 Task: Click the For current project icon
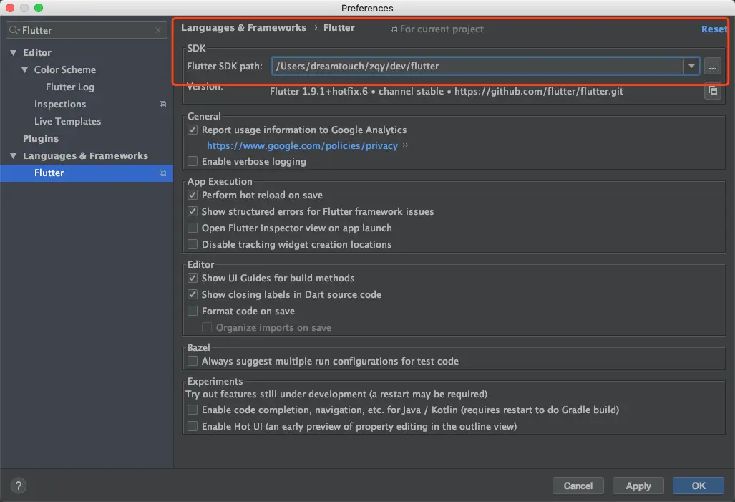click(394, 29)
